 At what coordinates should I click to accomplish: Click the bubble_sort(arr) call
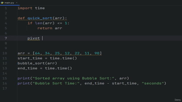click(37, 63)
